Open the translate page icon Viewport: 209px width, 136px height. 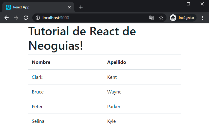point(152,18)
